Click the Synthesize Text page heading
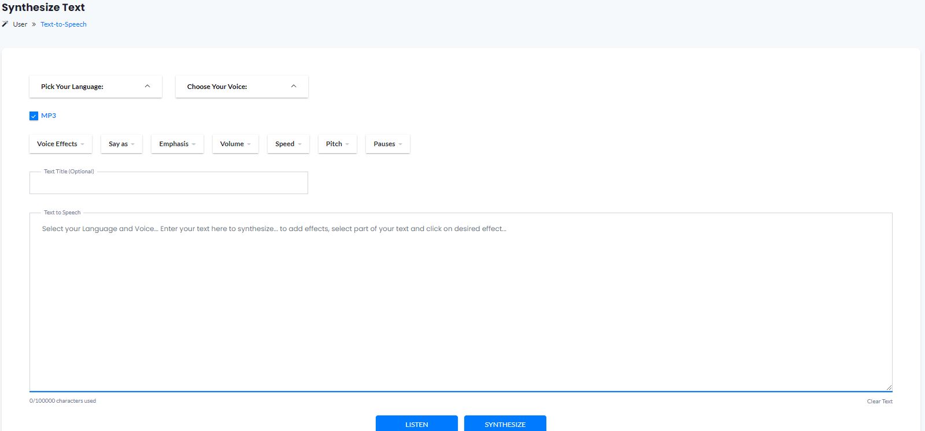925x431 pixels. point(43,8)
